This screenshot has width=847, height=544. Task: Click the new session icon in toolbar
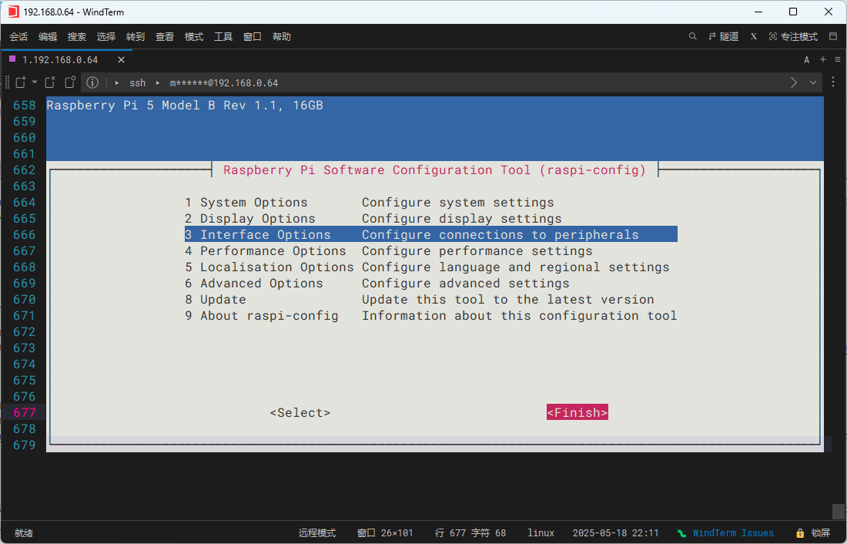[x=20, y=82]
